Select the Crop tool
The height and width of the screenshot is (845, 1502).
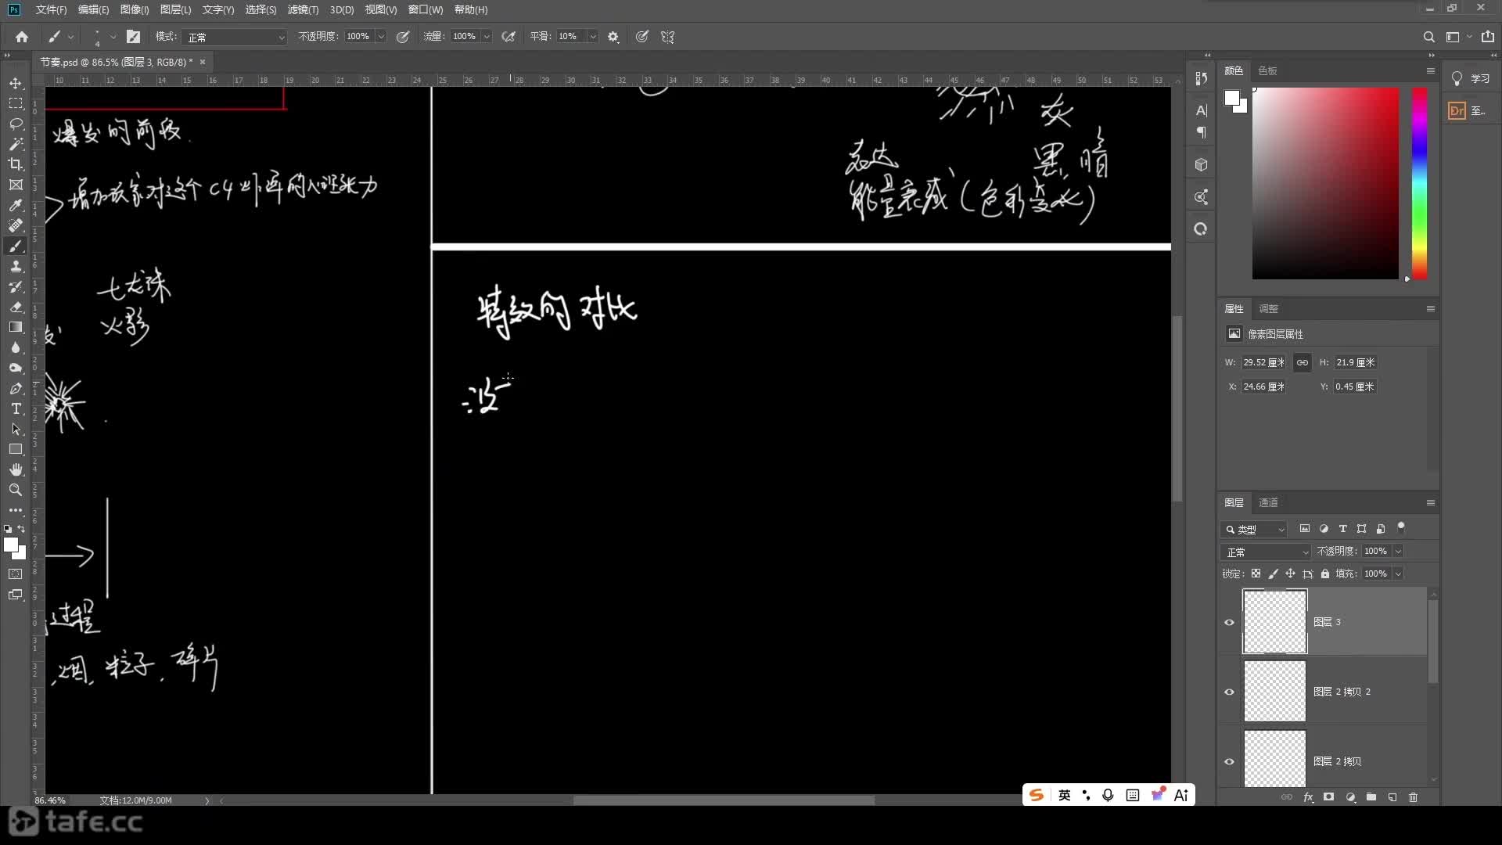pos(16,164)
